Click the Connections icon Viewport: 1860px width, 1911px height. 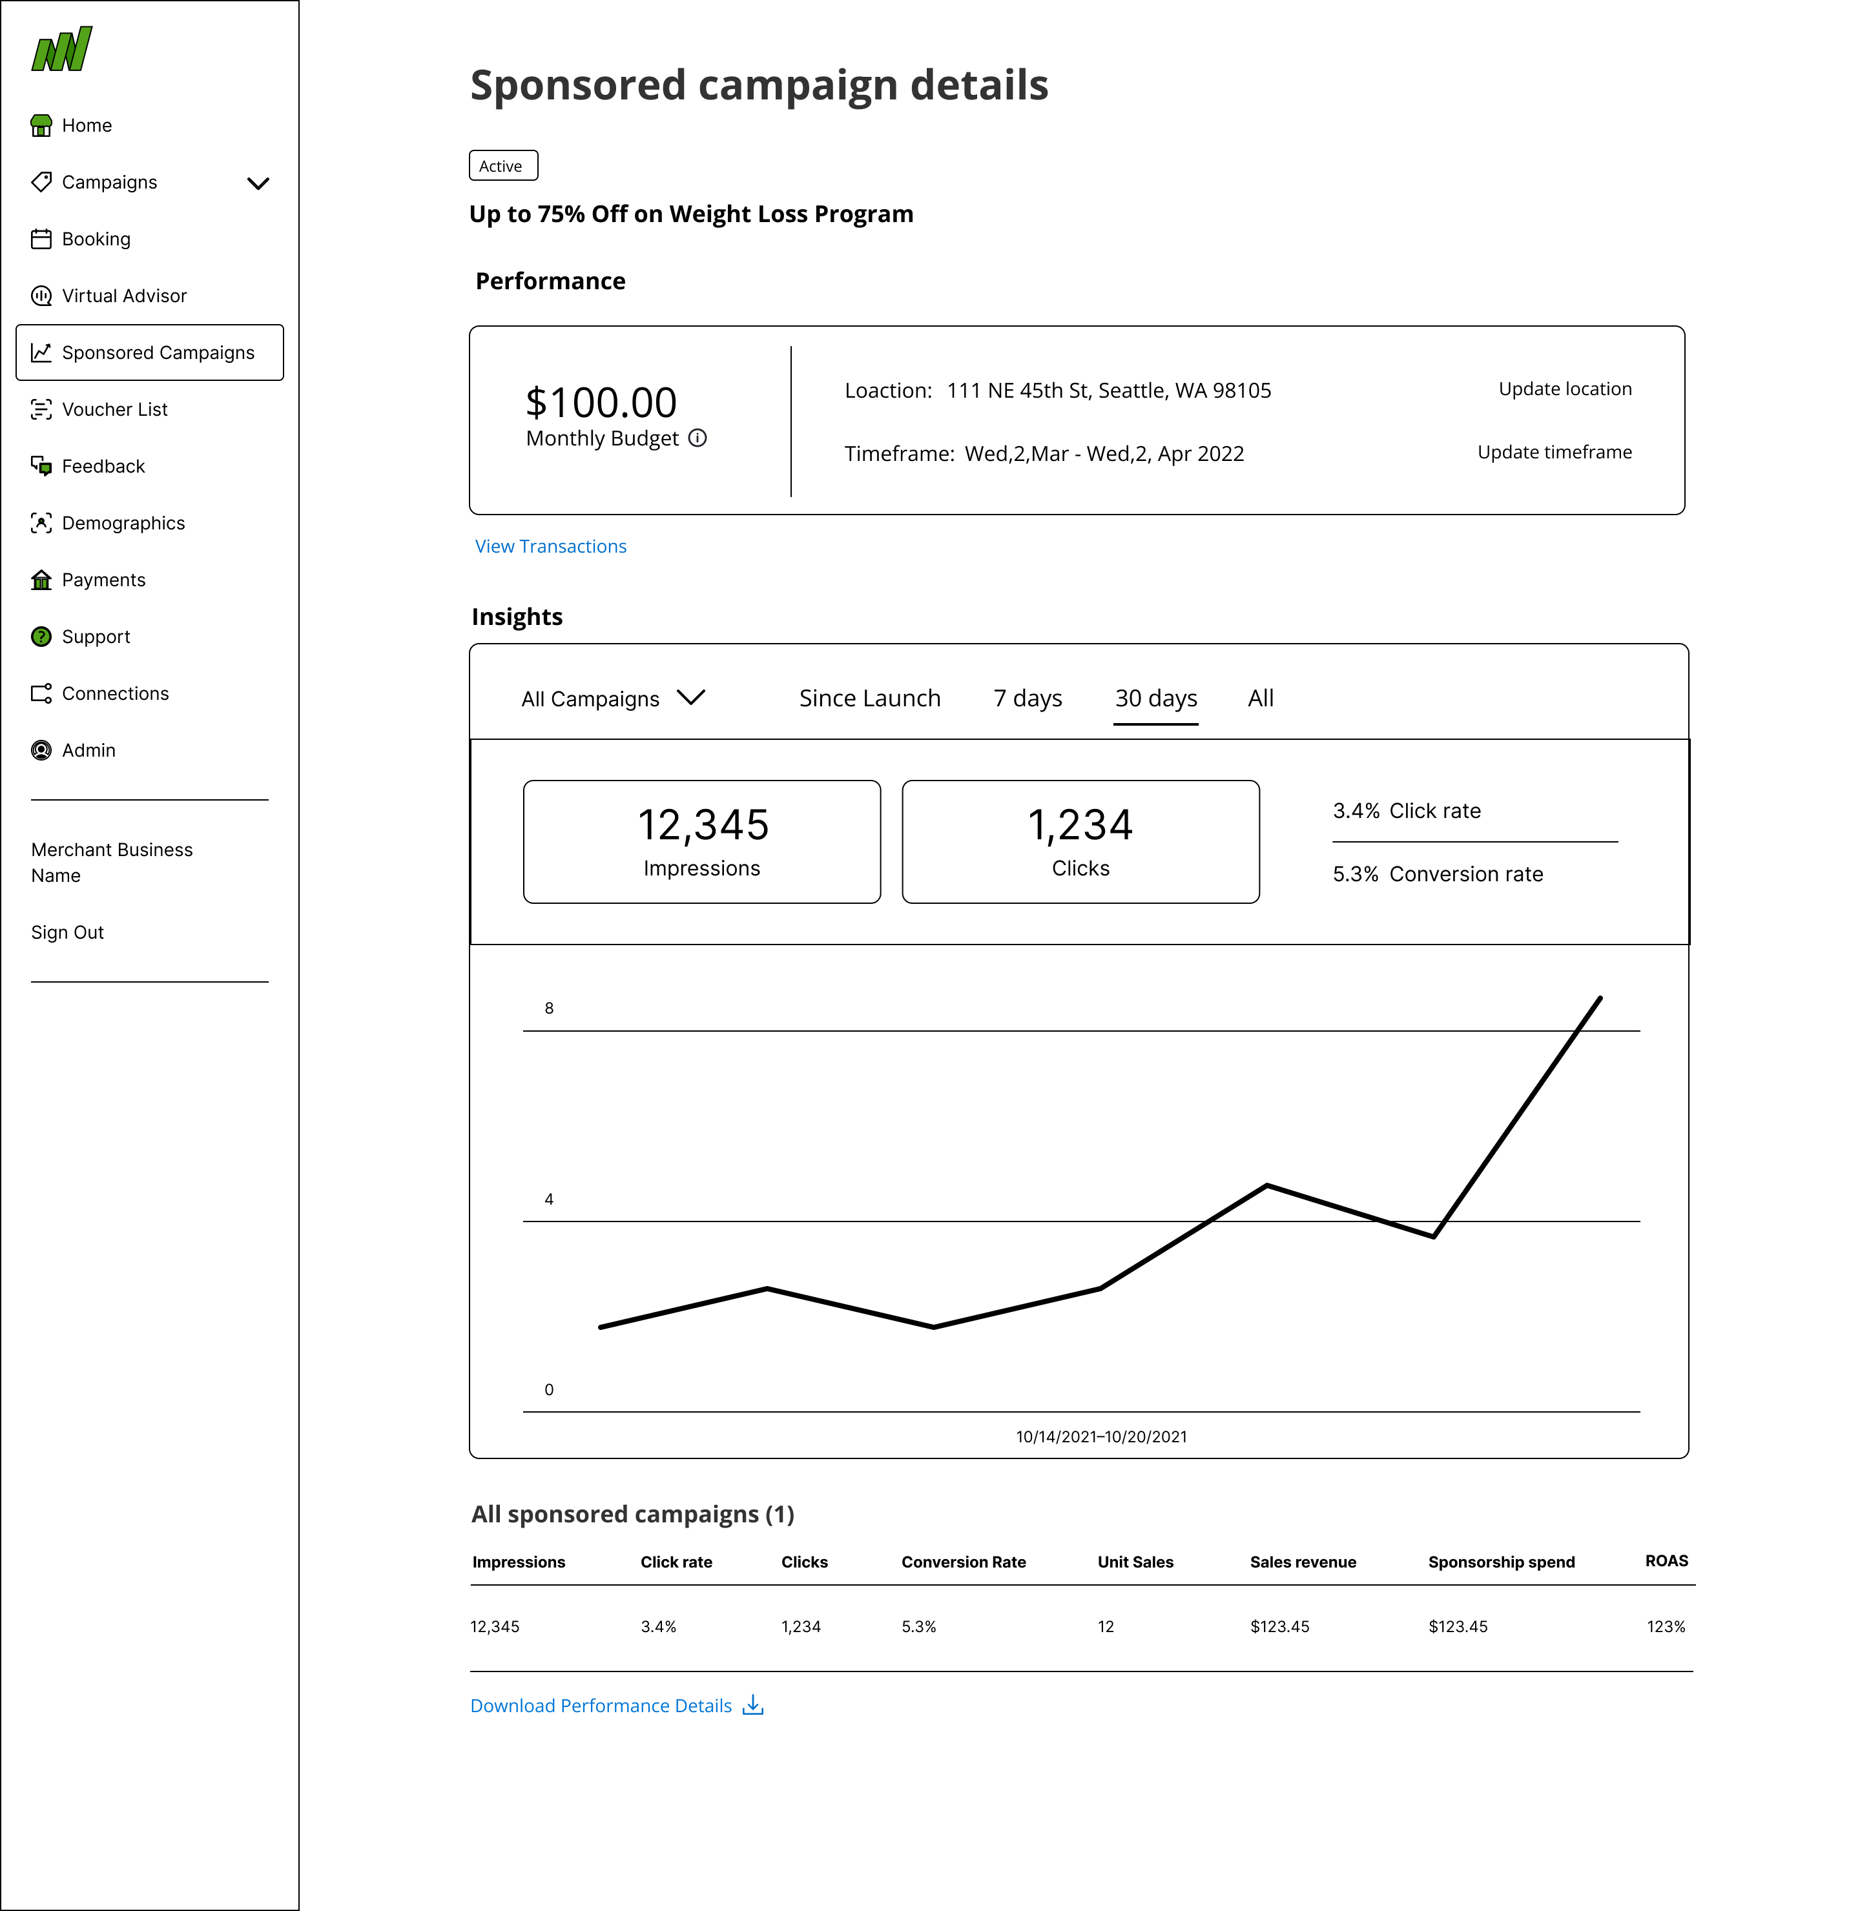41,692
